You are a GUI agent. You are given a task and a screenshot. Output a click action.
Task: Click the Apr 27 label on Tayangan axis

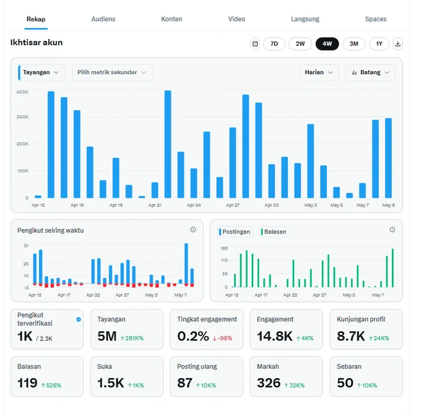tap(233, 206)
